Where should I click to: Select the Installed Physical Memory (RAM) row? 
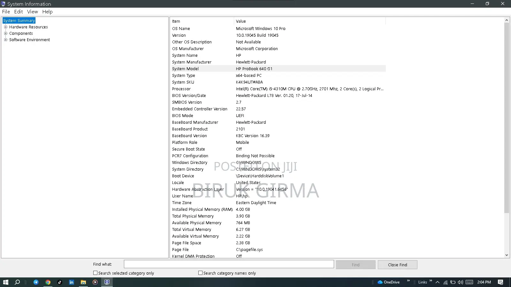point(278,210)
